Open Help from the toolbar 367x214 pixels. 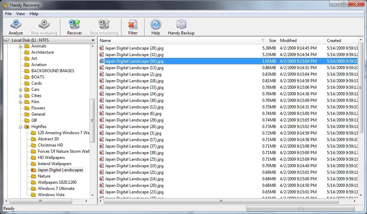pyautogui.click(x=156, y=27)
